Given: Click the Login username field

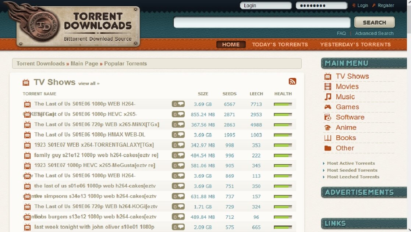Looking at the screenshot, I should 265,6.
